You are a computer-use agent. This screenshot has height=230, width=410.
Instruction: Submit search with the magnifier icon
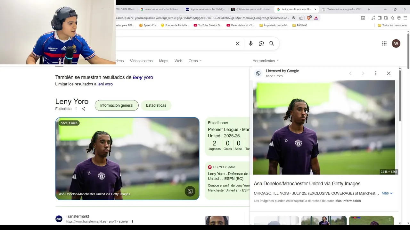point(272,43)
